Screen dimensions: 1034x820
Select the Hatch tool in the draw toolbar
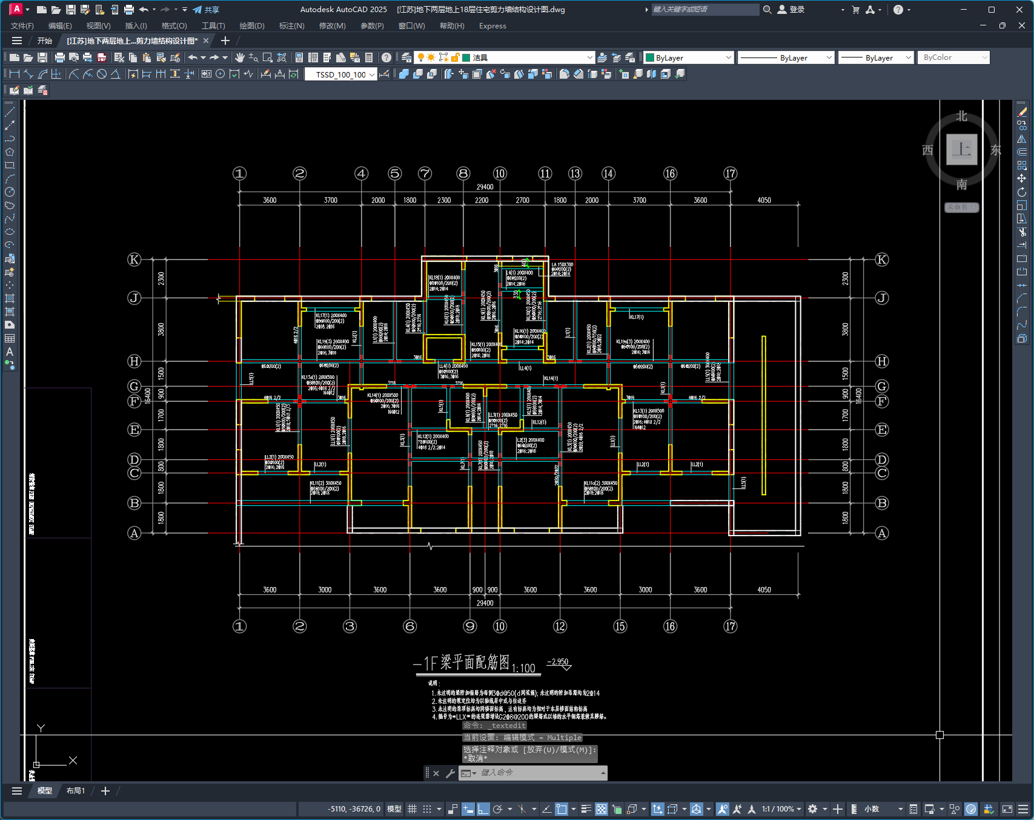(10, 298)
